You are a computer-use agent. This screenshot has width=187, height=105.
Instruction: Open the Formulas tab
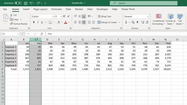click(x=56, y=9)
